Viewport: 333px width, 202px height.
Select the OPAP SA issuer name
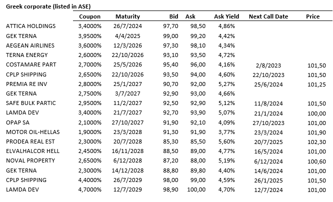(x=19, y=122)
